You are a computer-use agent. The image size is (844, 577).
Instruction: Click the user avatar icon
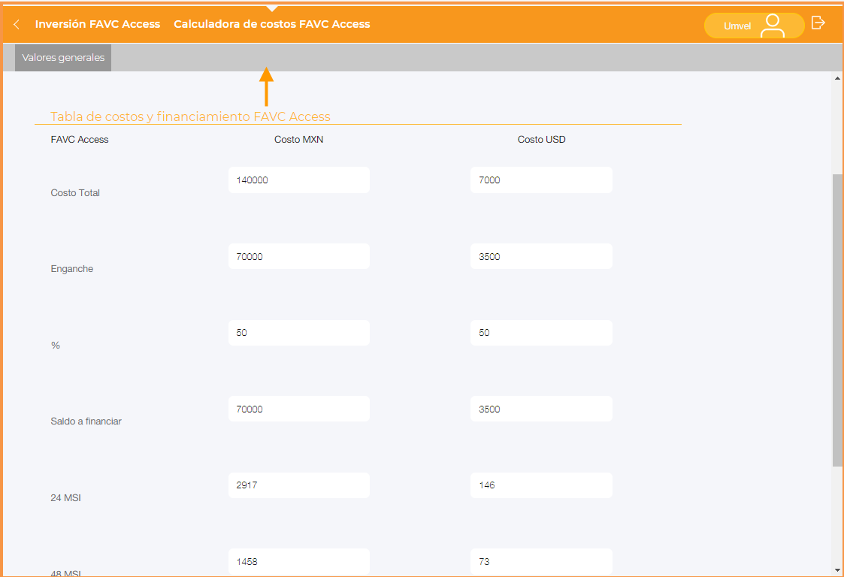773,26
